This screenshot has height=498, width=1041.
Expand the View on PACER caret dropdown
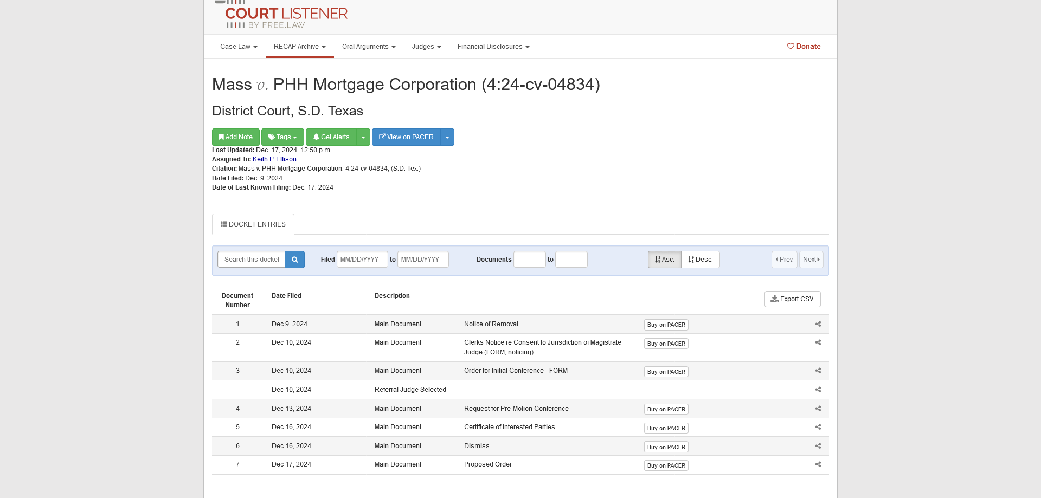pyautogui.click(x=447, y=137)
